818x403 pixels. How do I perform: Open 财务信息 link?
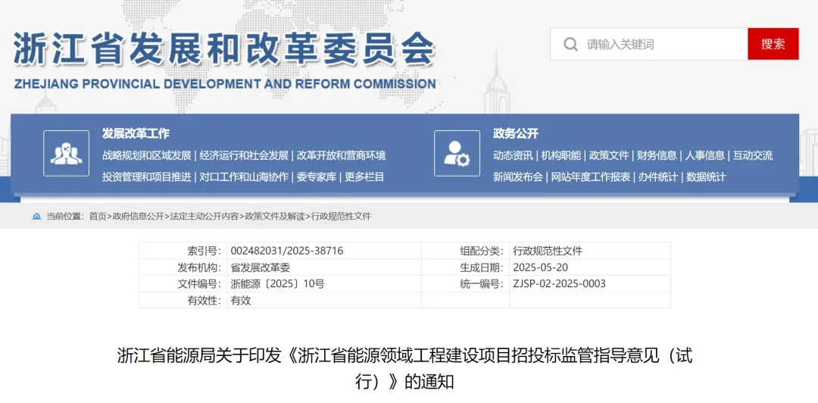pyautogui.click(x=657, y=155)
